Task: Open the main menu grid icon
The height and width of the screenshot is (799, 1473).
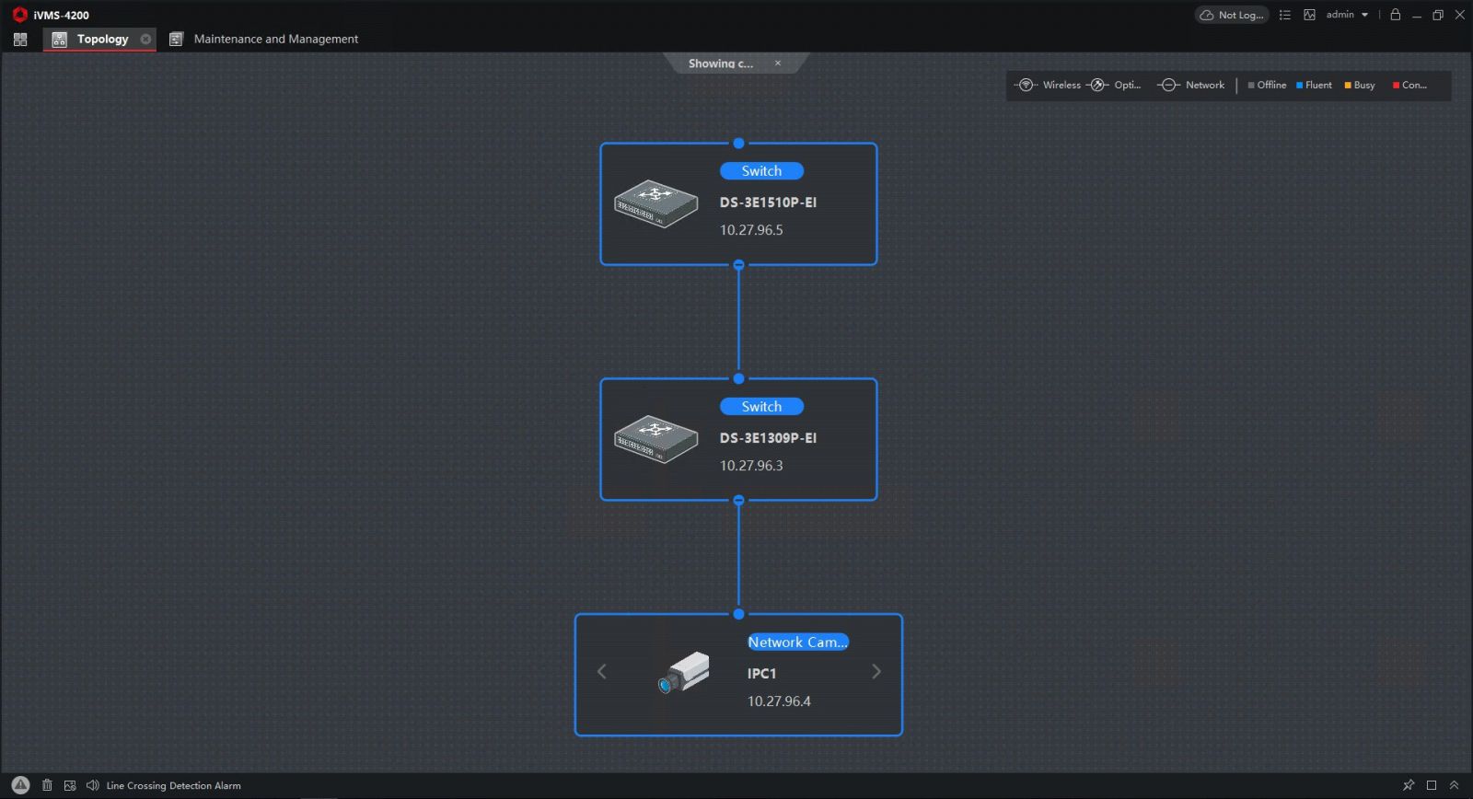Action: pos(20,40)
